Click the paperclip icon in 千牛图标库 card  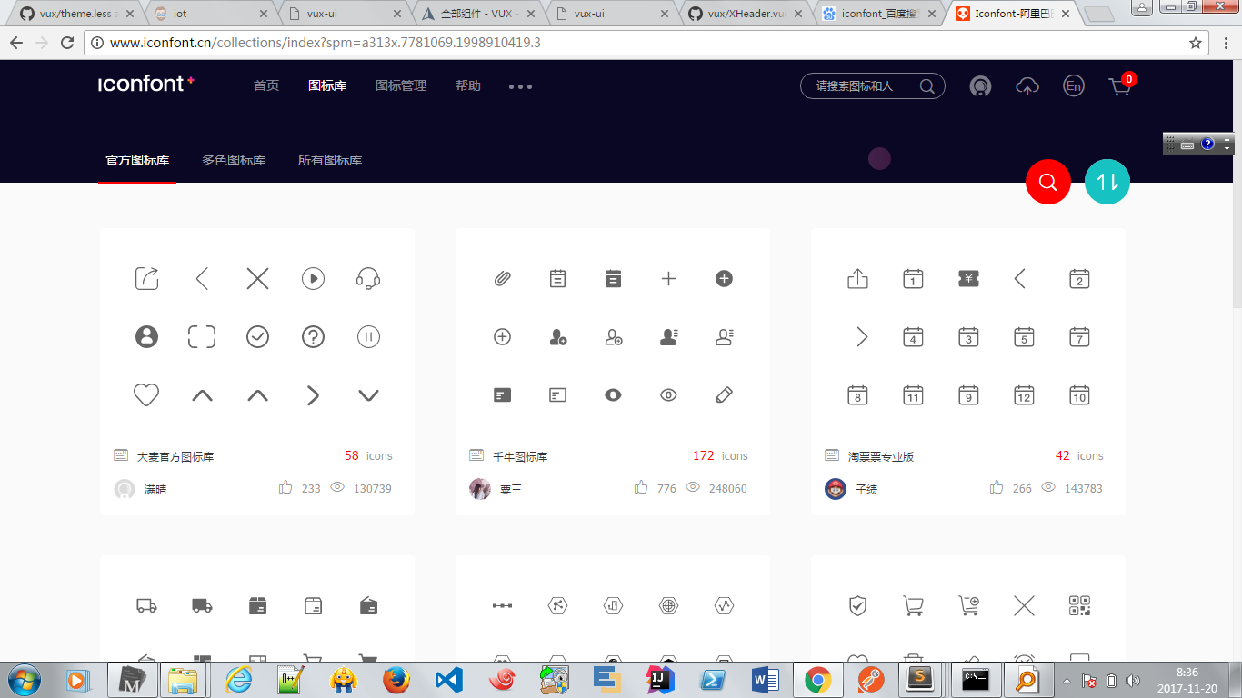tap(502, 278)
